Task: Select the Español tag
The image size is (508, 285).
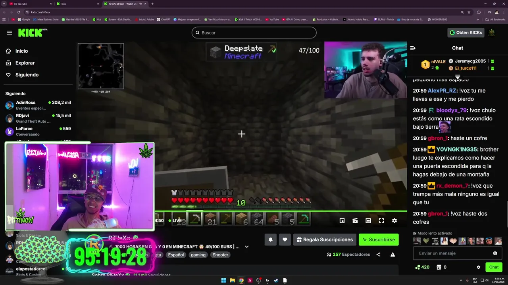Action: pyautogui.click(x=176, y=255)
